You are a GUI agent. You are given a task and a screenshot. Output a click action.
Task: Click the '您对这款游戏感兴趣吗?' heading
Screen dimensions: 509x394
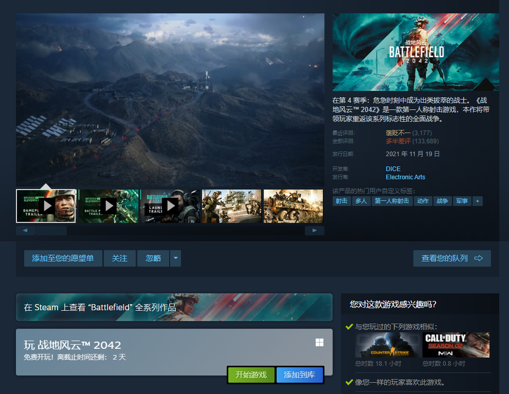[393, 305]
